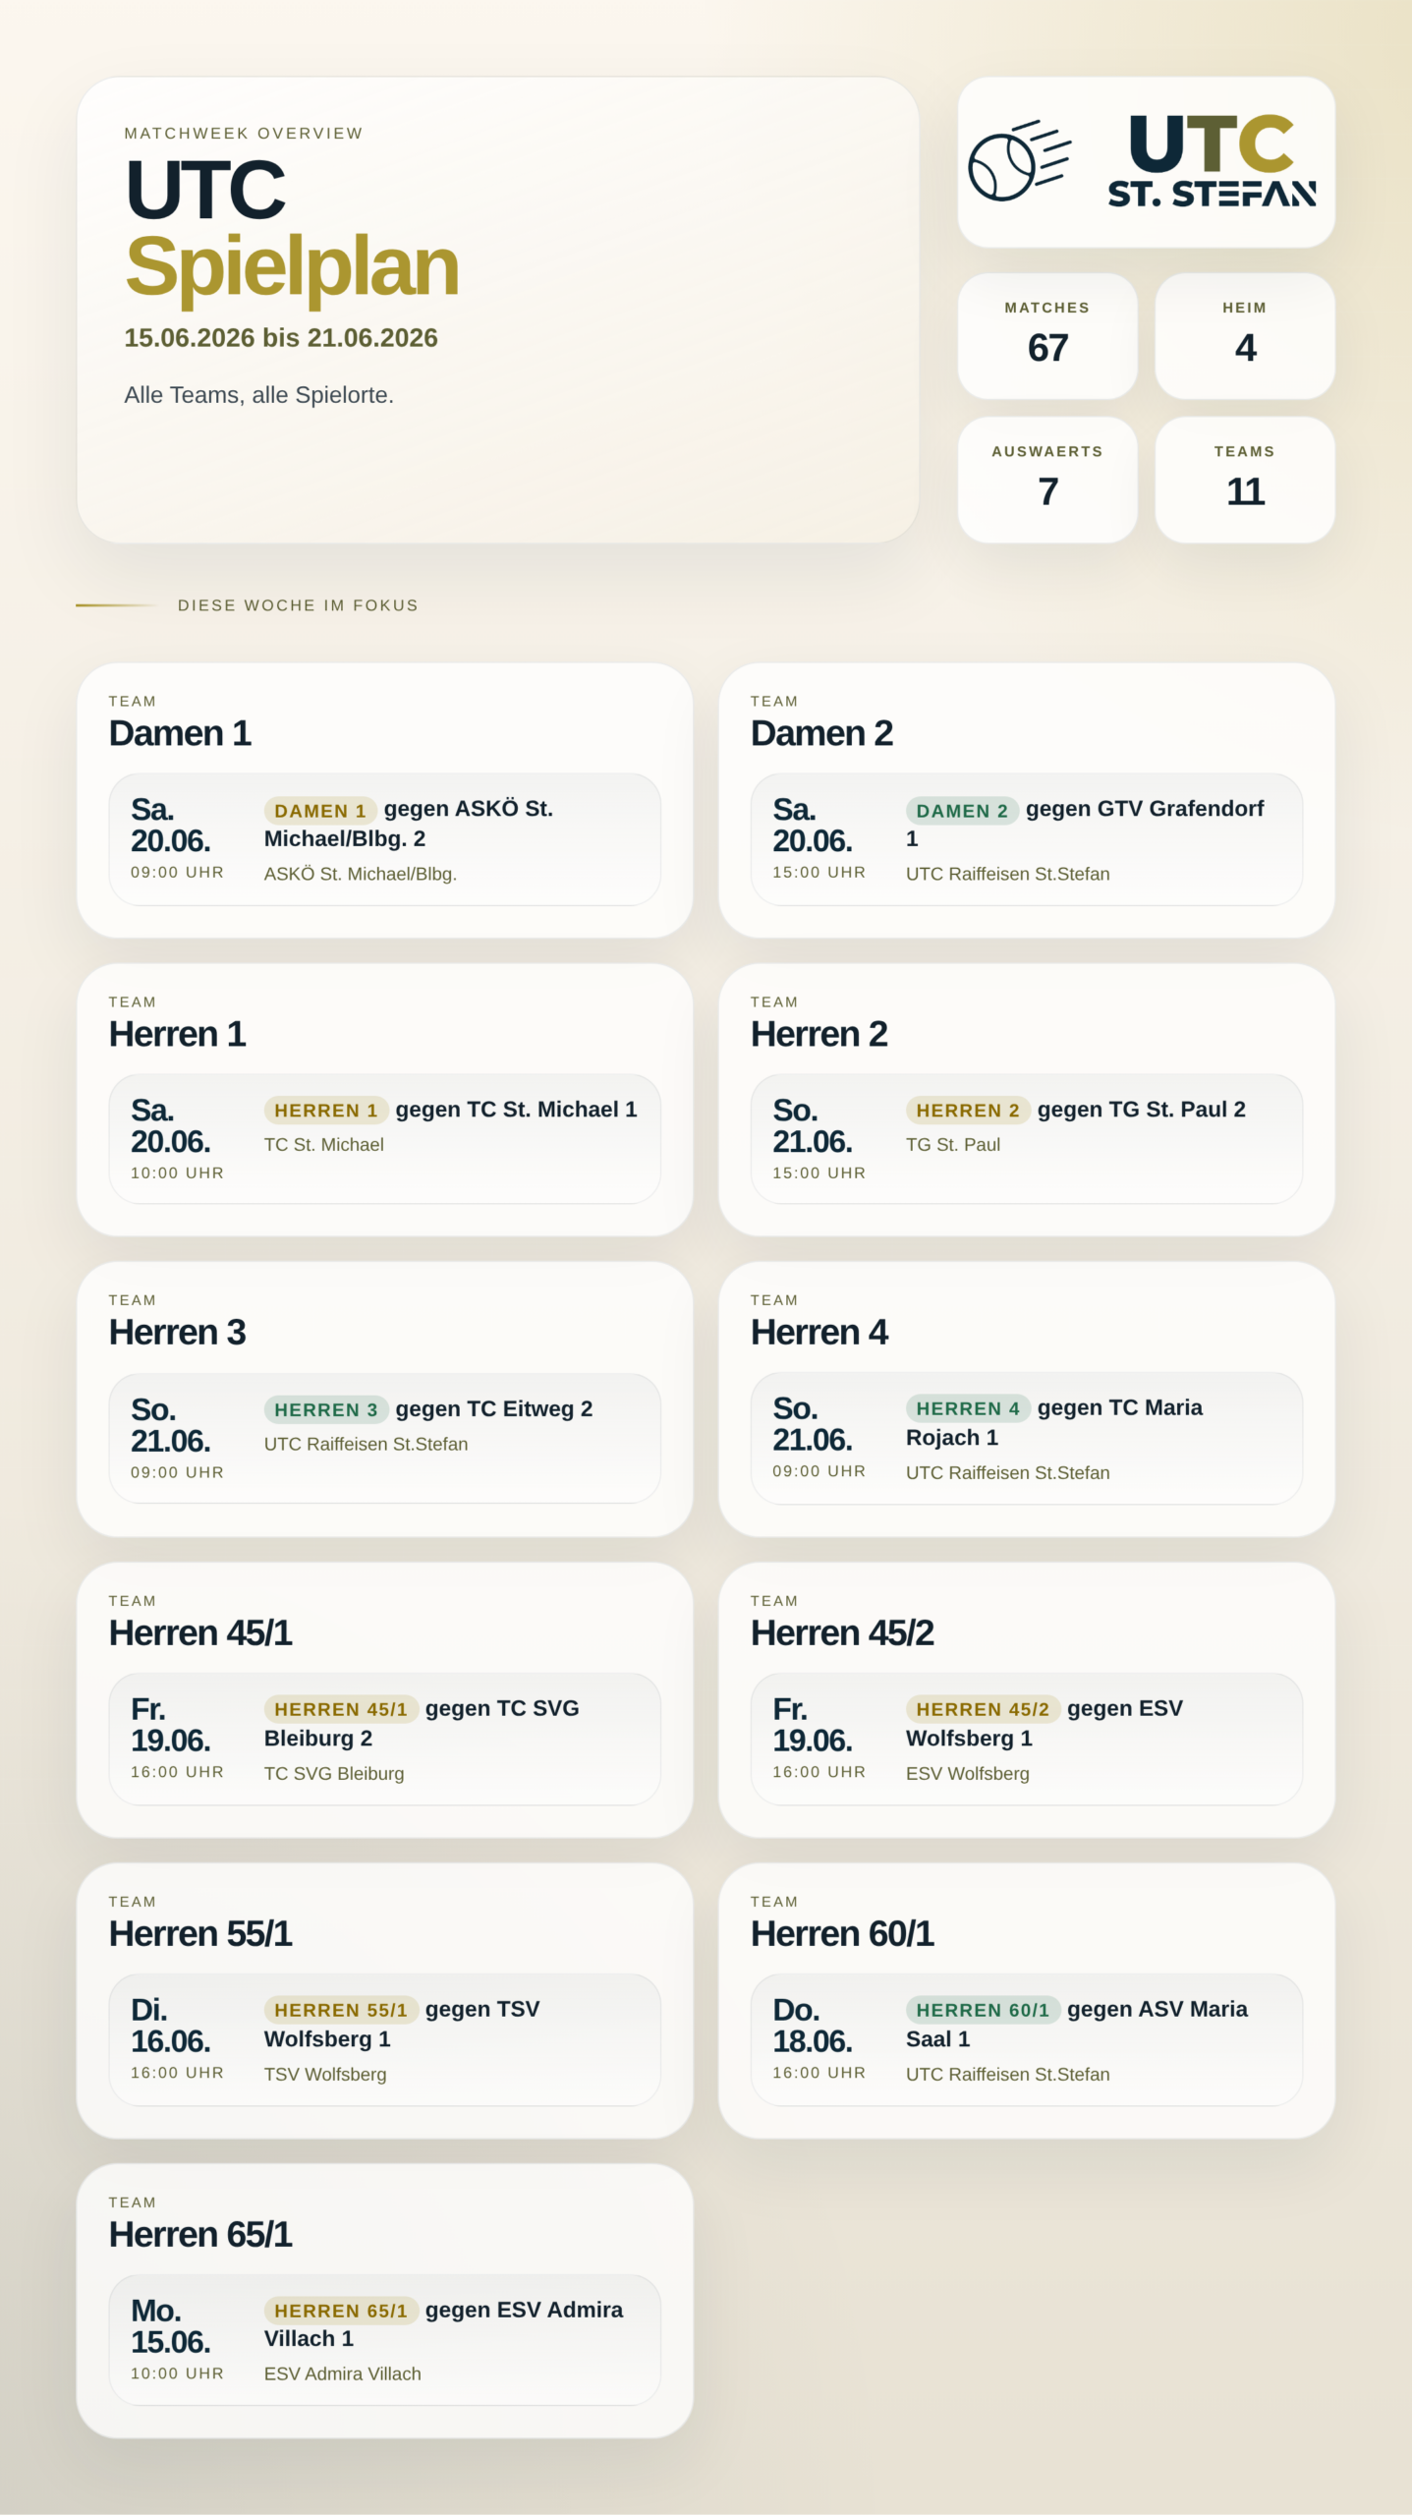Viewport: 1412px width, 2516px height.
Task: Click the HERREN 1 badge
Action: coord(326,1111)
